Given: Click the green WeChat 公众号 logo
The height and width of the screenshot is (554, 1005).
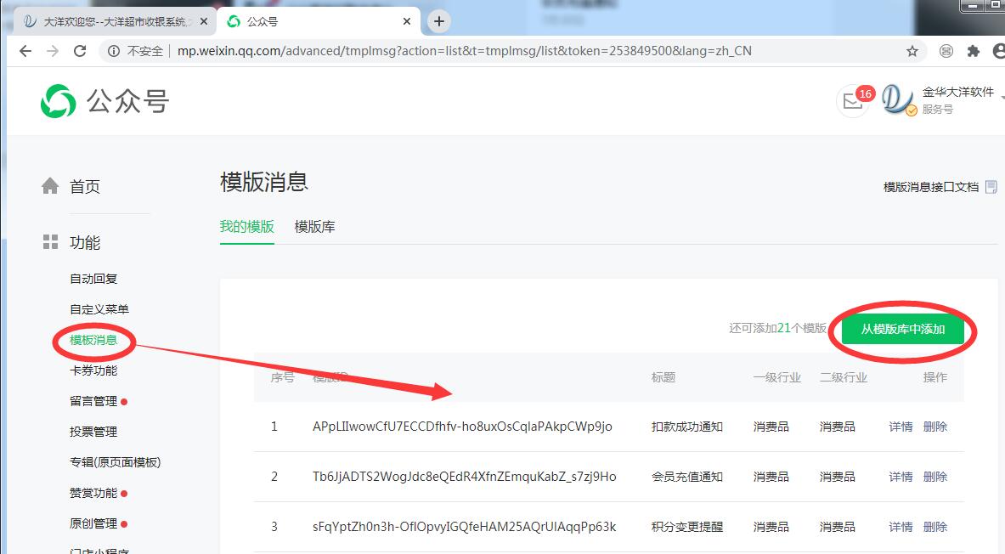Looking at the screenshot, I should click(x=105, y=101).
